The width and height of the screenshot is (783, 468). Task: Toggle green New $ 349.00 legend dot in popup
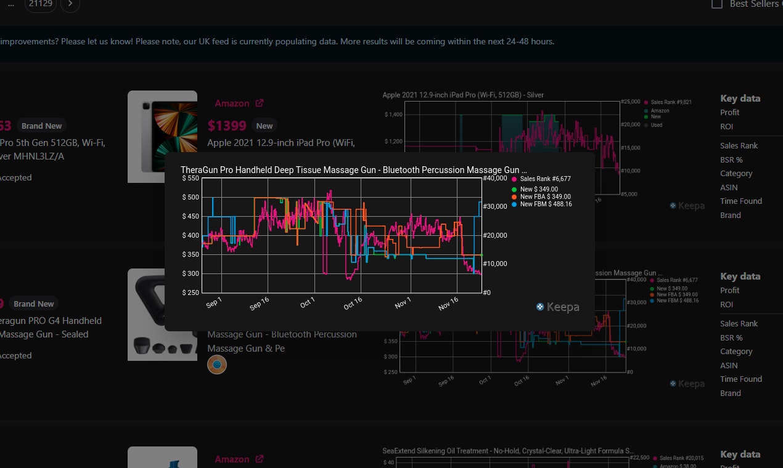(x=514, y=189)
